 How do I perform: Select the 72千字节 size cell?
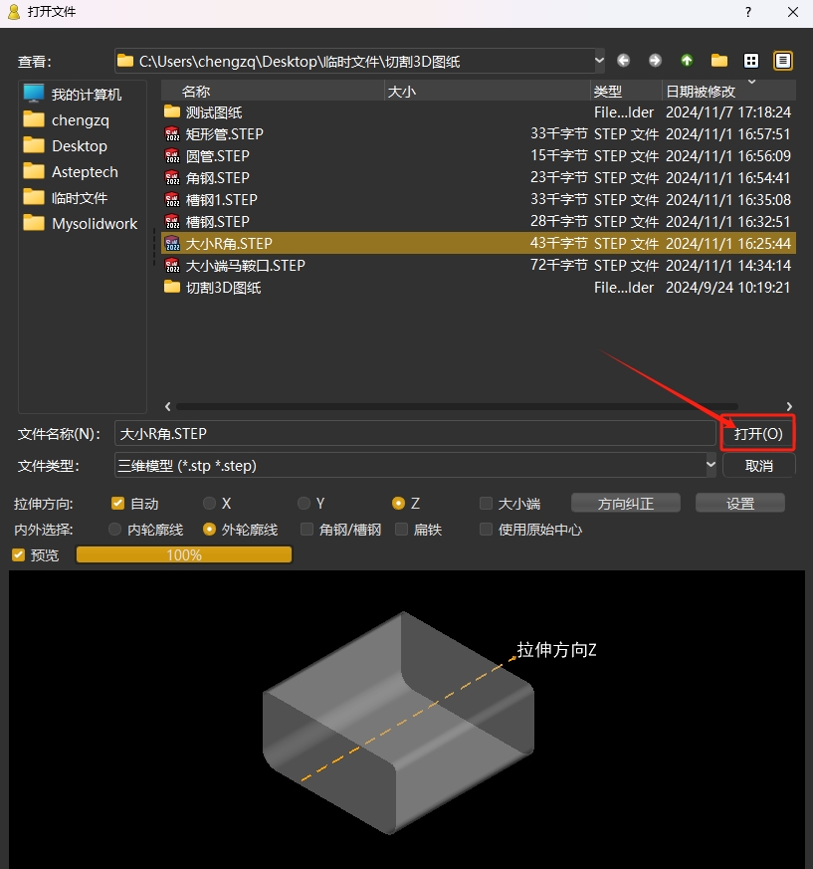pos(558,265)
